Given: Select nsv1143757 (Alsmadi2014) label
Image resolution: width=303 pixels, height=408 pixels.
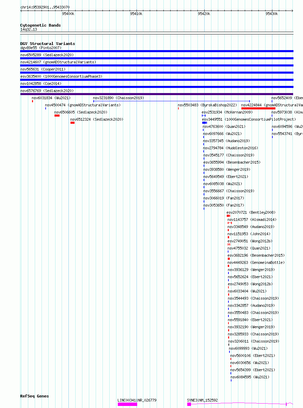Looking at the screenshot, I should pos(252,220).
